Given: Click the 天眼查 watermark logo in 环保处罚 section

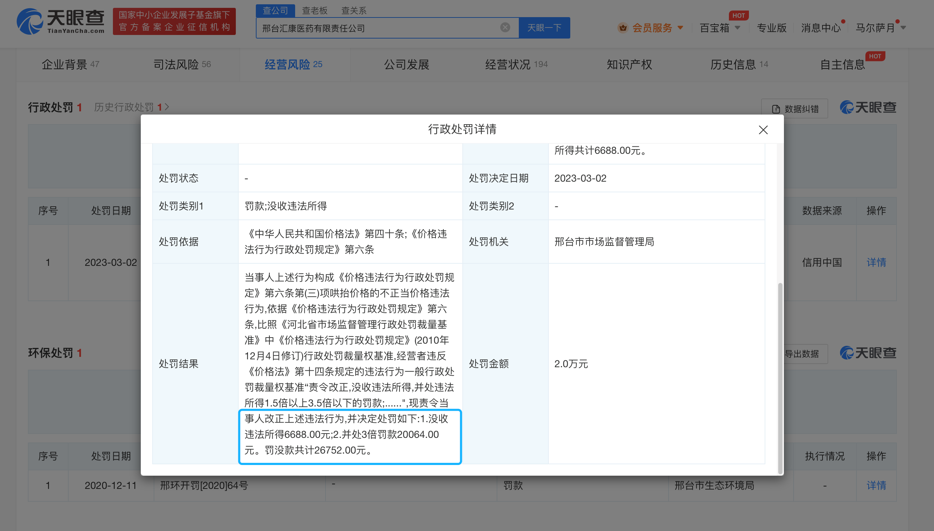Looking at the screenshot, I should tap(868, 353).
